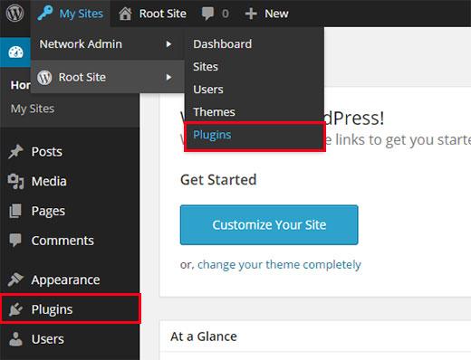Viewport: 471px width, 360px height.
Task: Open the comments bubble in admin bar
Action: tap(207, 14)
